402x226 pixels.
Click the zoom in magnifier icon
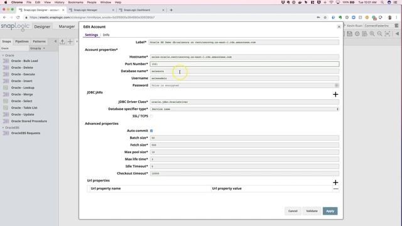(x=372, y=34)
